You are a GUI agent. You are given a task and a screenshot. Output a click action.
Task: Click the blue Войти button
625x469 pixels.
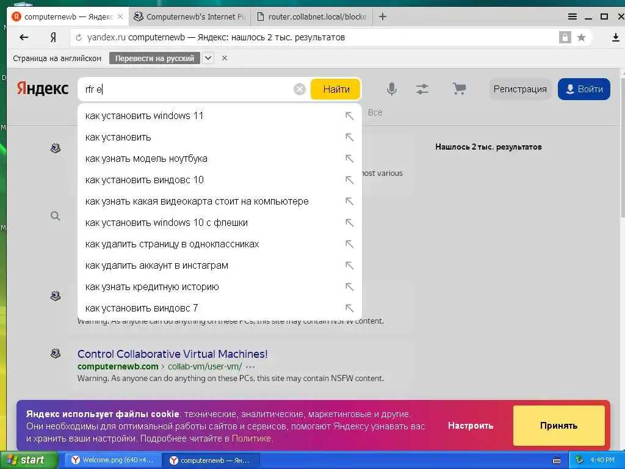coord(584,89)
